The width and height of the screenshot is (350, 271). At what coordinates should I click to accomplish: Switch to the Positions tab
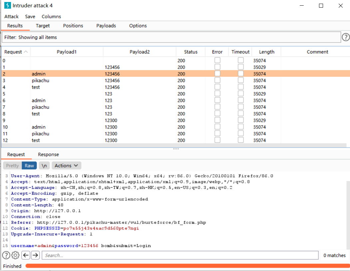click(73, 26)
